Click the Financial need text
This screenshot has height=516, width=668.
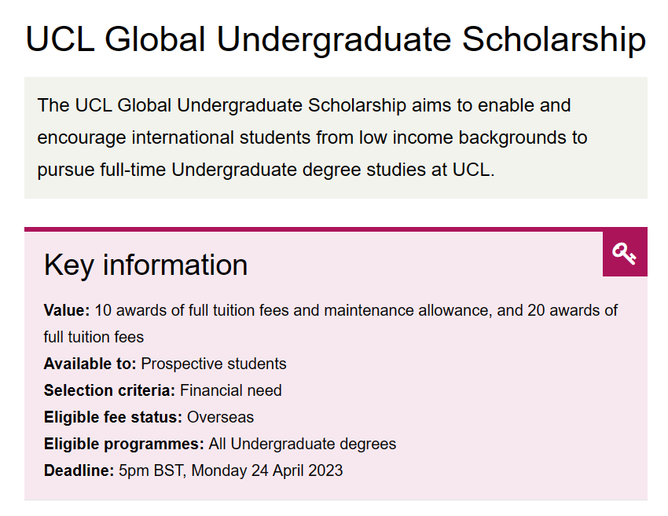231,390
